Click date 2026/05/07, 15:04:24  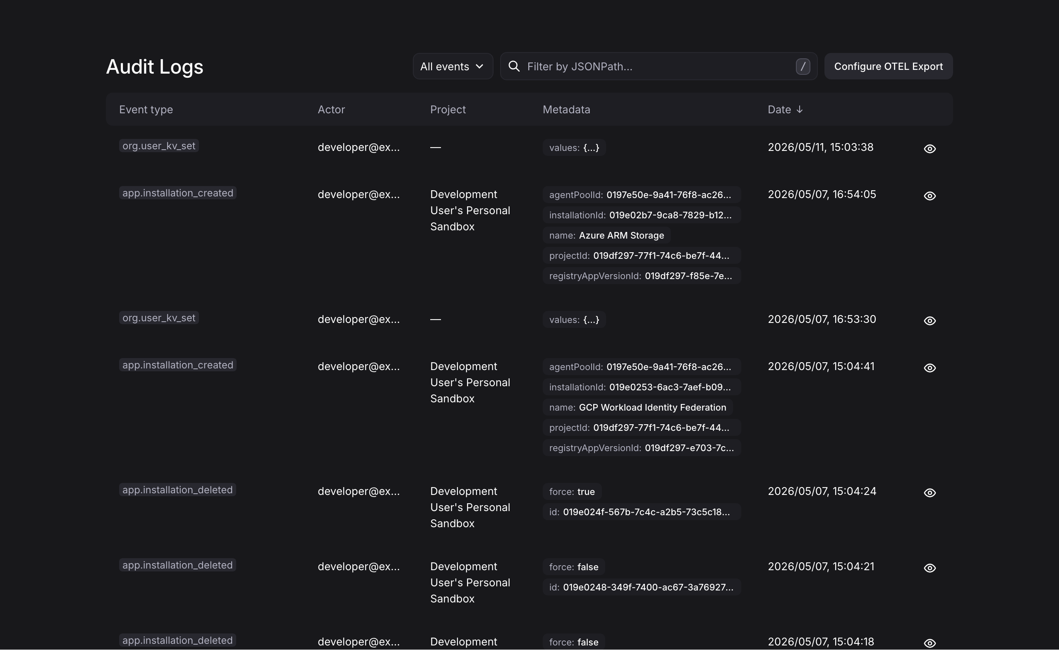[822, 491]
